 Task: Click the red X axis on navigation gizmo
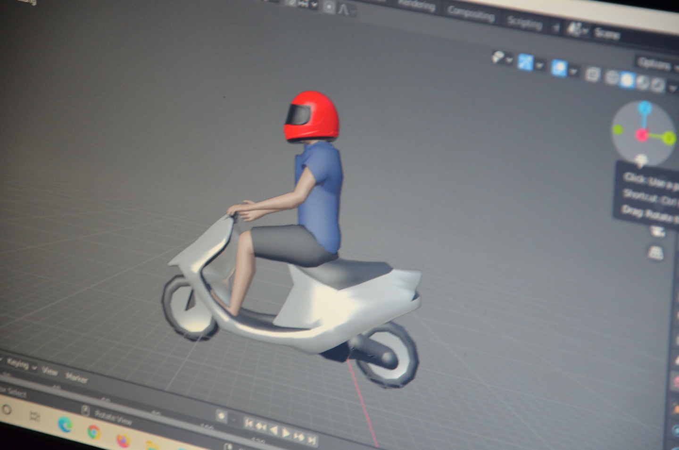click(642, 135)
